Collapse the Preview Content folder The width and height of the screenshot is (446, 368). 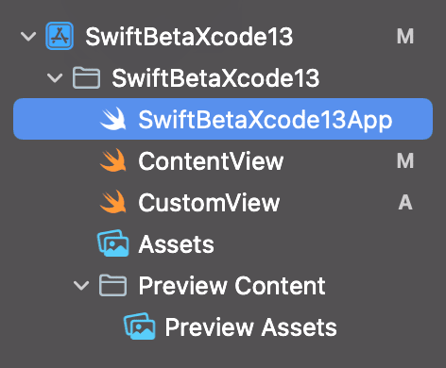pyautogui.click(x=81, y=286)
